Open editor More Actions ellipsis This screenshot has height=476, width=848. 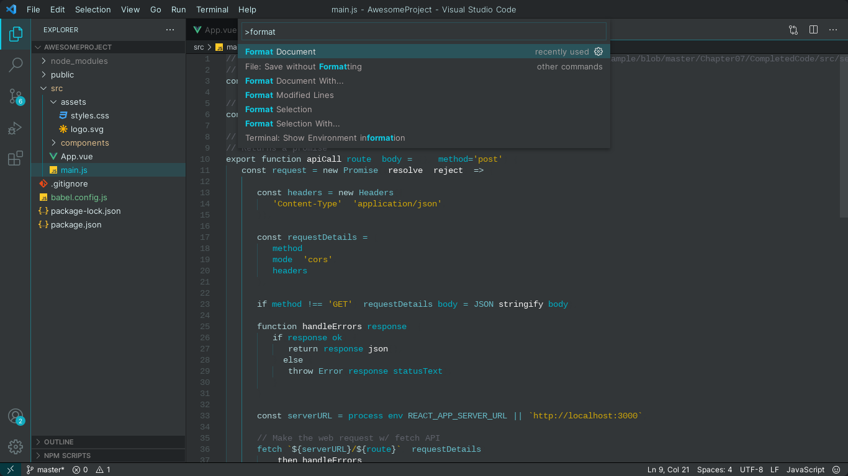coord(834,30)
